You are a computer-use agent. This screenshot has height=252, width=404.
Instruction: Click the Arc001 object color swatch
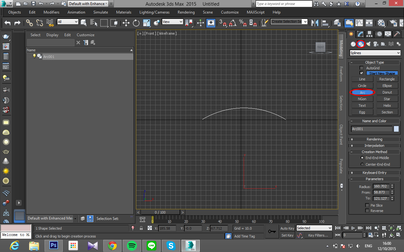coord(396,129)
